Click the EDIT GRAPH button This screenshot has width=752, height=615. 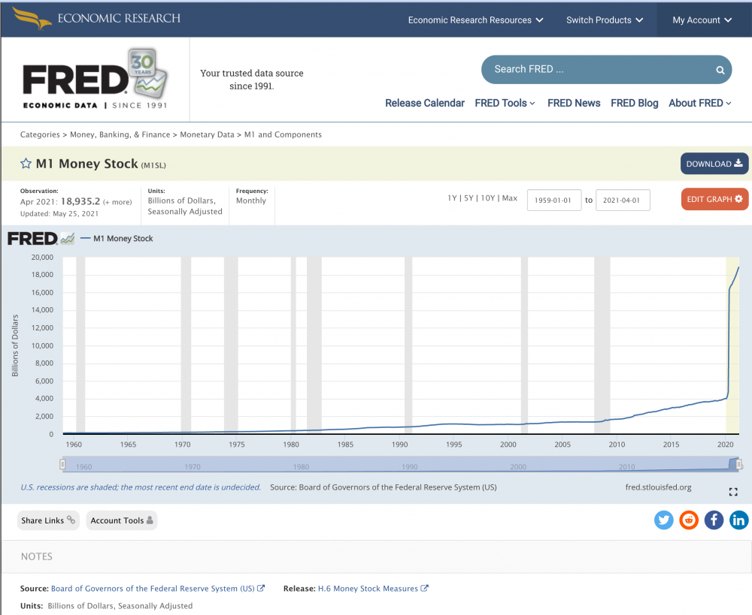tap(714, 199)
